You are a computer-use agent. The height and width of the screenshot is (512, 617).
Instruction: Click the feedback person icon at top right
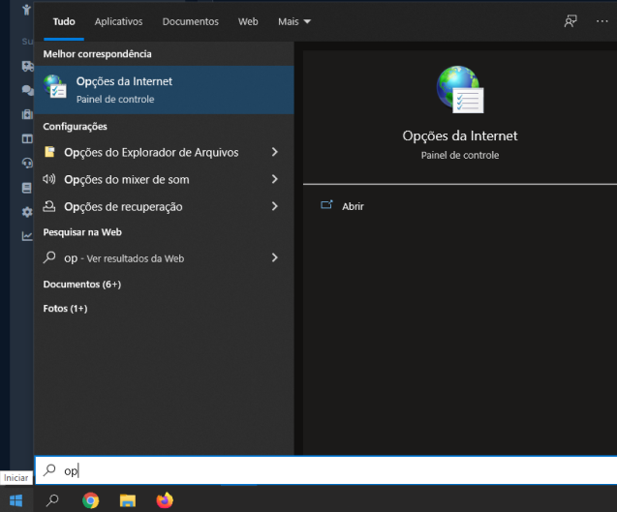click(571, 21)
